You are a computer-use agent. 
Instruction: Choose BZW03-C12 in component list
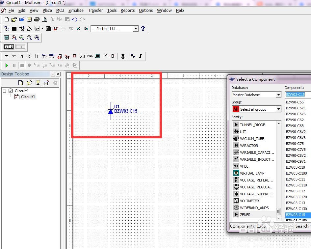click(x=296, y=191)
